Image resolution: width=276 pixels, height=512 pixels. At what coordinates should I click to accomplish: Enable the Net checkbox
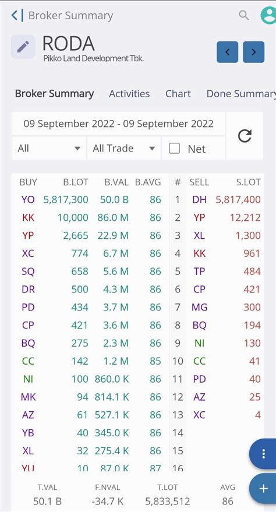[x=174, y=149]
